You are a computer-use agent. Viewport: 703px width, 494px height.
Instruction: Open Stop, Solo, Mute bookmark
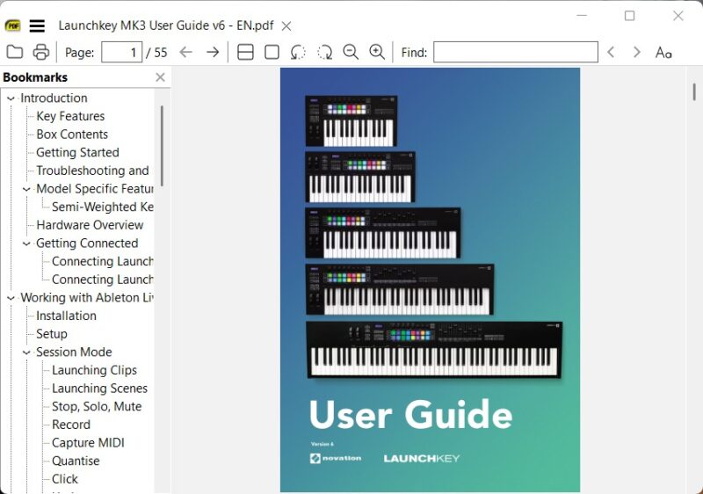click(x=97, y=407)
